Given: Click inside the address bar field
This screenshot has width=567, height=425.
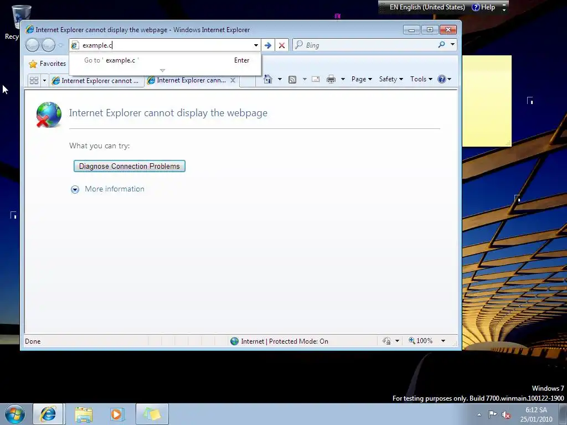Looking at the screenshot, I should (166, 45).
